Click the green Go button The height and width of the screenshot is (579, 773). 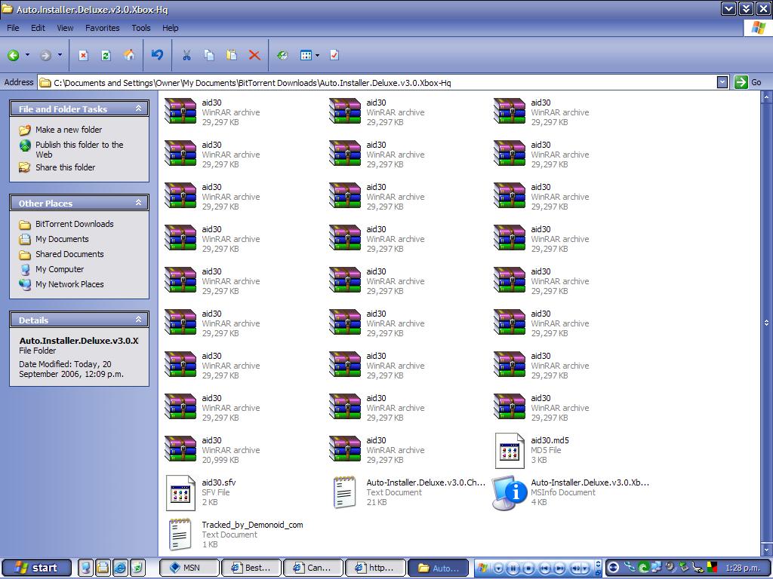(748, 82)
